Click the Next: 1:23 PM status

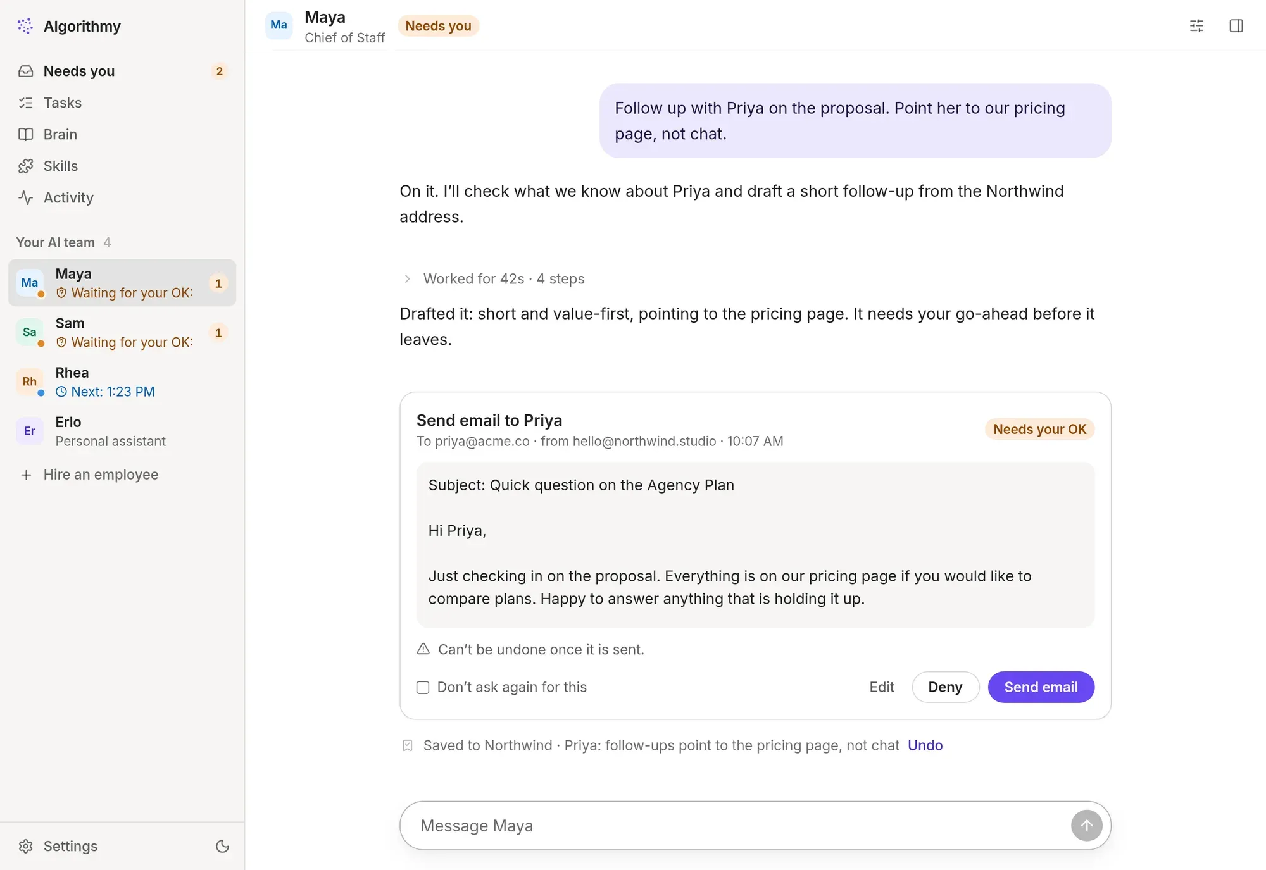[x=105, y=392]
